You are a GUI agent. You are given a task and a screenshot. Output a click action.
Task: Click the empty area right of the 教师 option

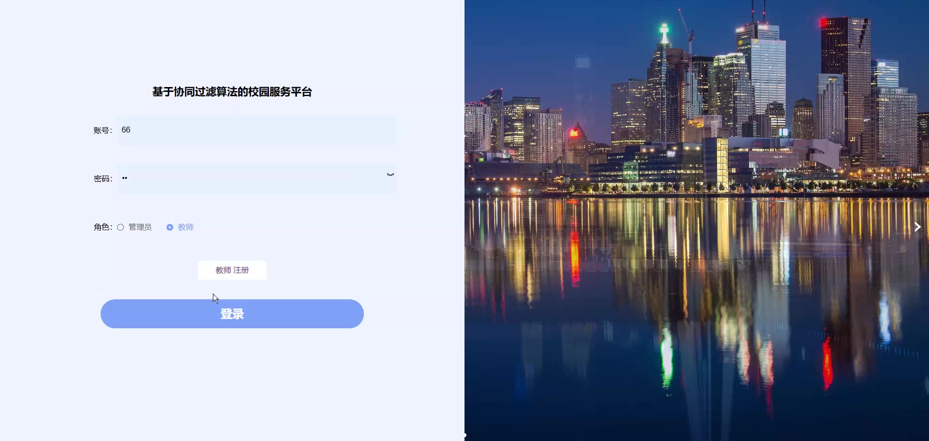(295, 227)
